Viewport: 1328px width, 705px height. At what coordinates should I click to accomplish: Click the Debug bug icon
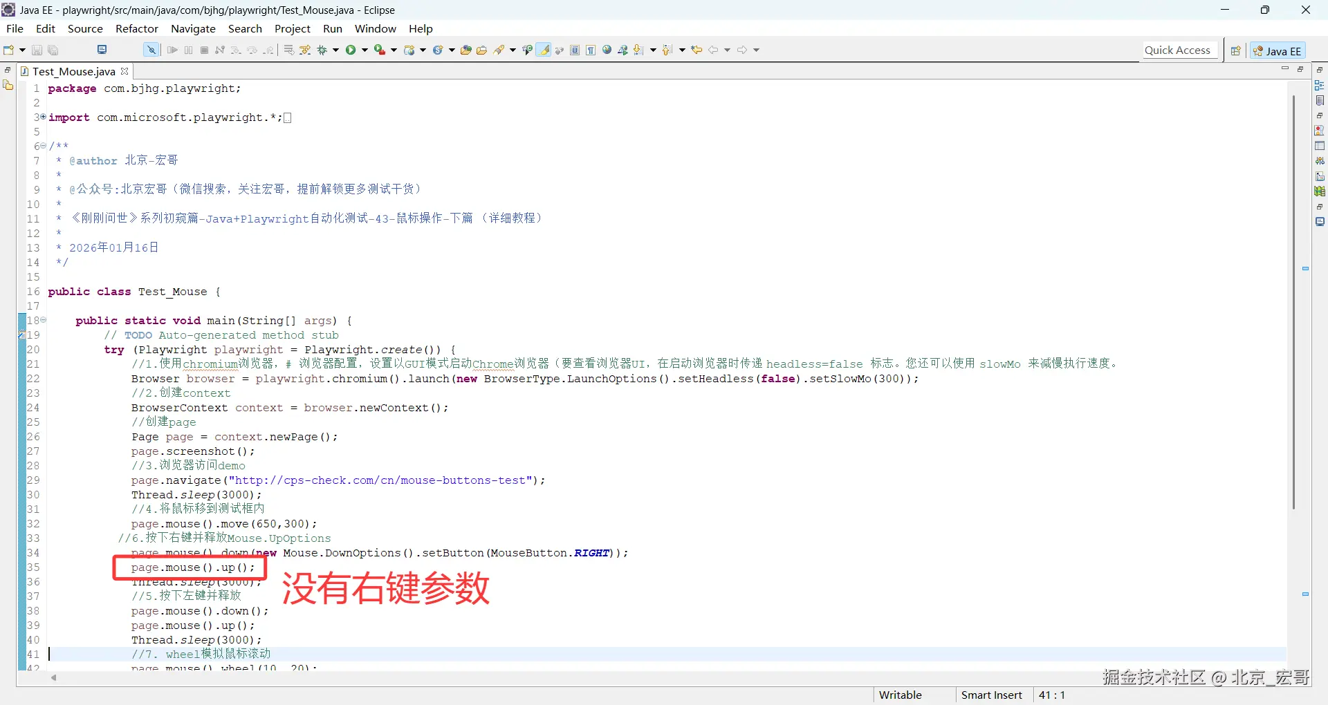tap(322, 50)
